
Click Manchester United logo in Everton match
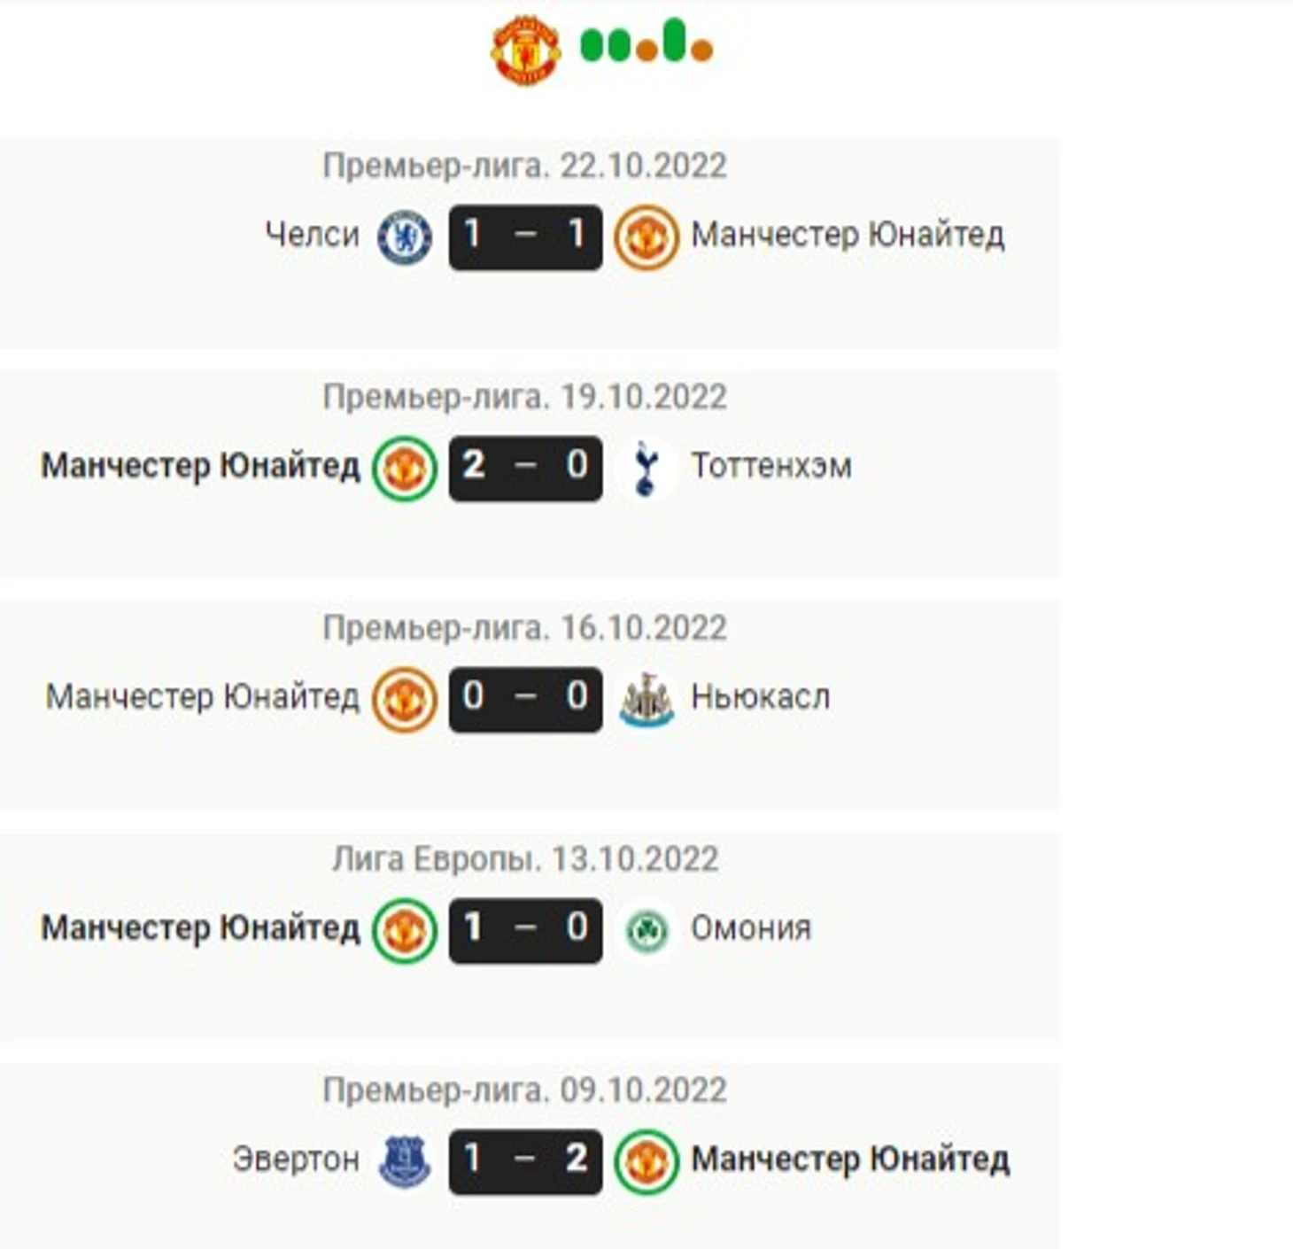point(646,1161)
